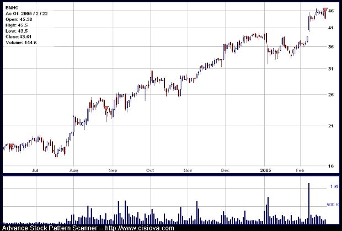This screenshot has width=342, height=231.
Task: Click the 46 price axis label
Action: (331, 10)
